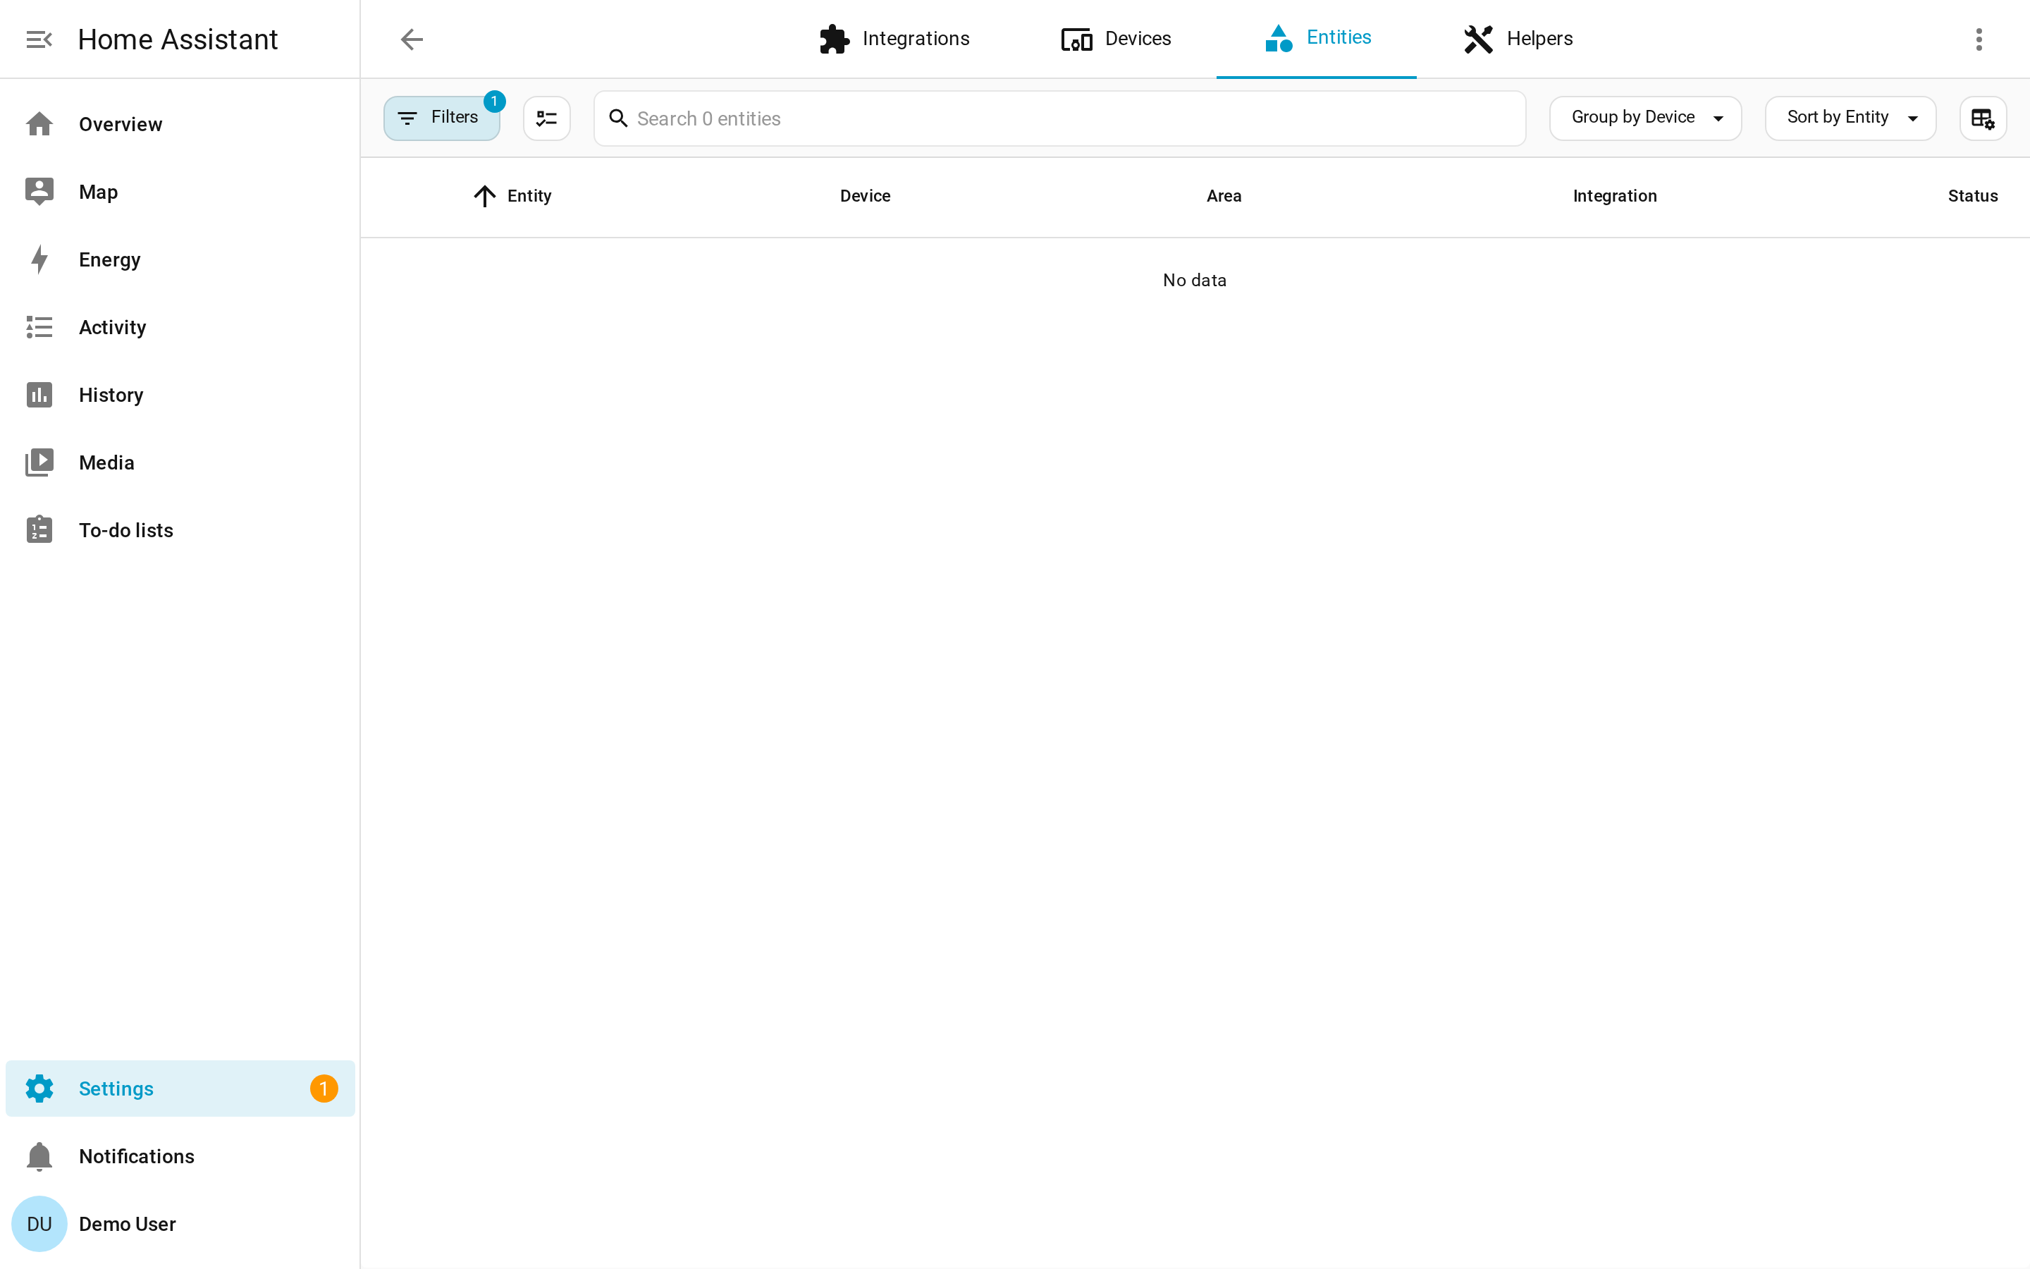
Task: Expand the Sort by Entity dropdown
Action: point(1850,118)
